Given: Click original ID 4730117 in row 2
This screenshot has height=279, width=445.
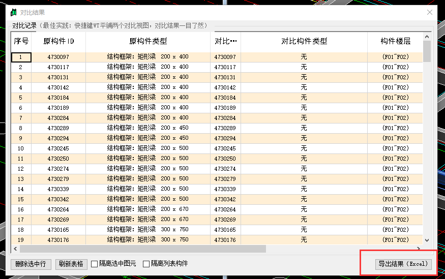Looking at the screenshot, I should [58, 67].
